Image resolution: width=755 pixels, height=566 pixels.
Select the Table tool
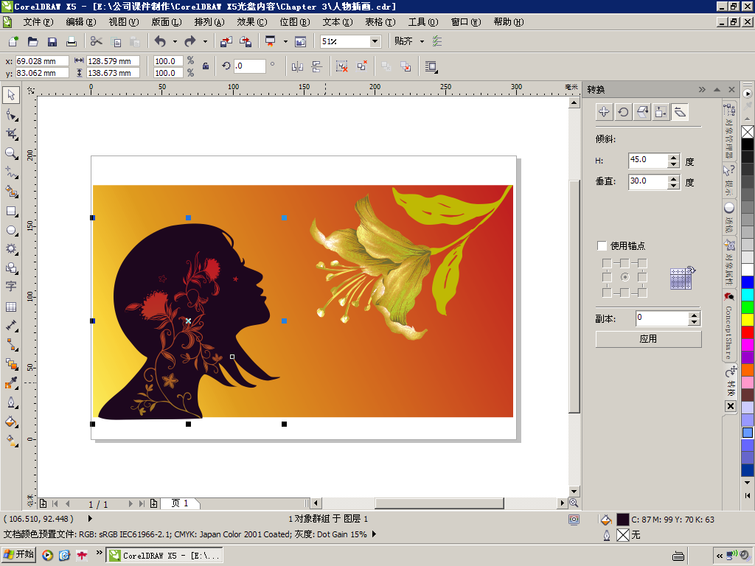click(x=11, y=307)
